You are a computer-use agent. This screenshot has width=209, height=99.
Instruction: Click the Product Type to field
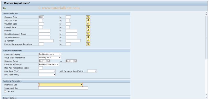point(68,27)
